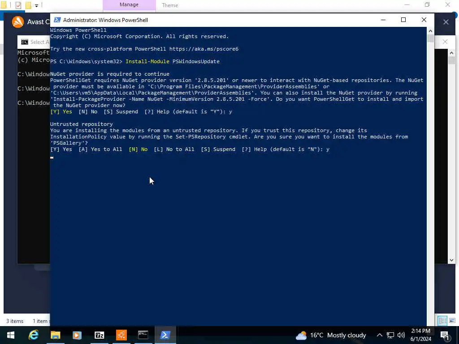Click the https://aka.ms/pscore6 URL text
Viewport: 459px width, 344px height.
click(x=204, y=49)
